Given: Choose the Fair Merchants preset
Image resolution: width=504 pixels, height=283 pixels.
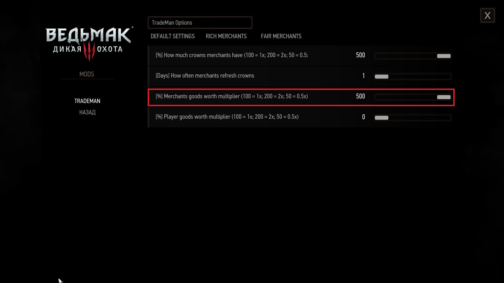Looking at the screenshot, I should click(281, 36).
